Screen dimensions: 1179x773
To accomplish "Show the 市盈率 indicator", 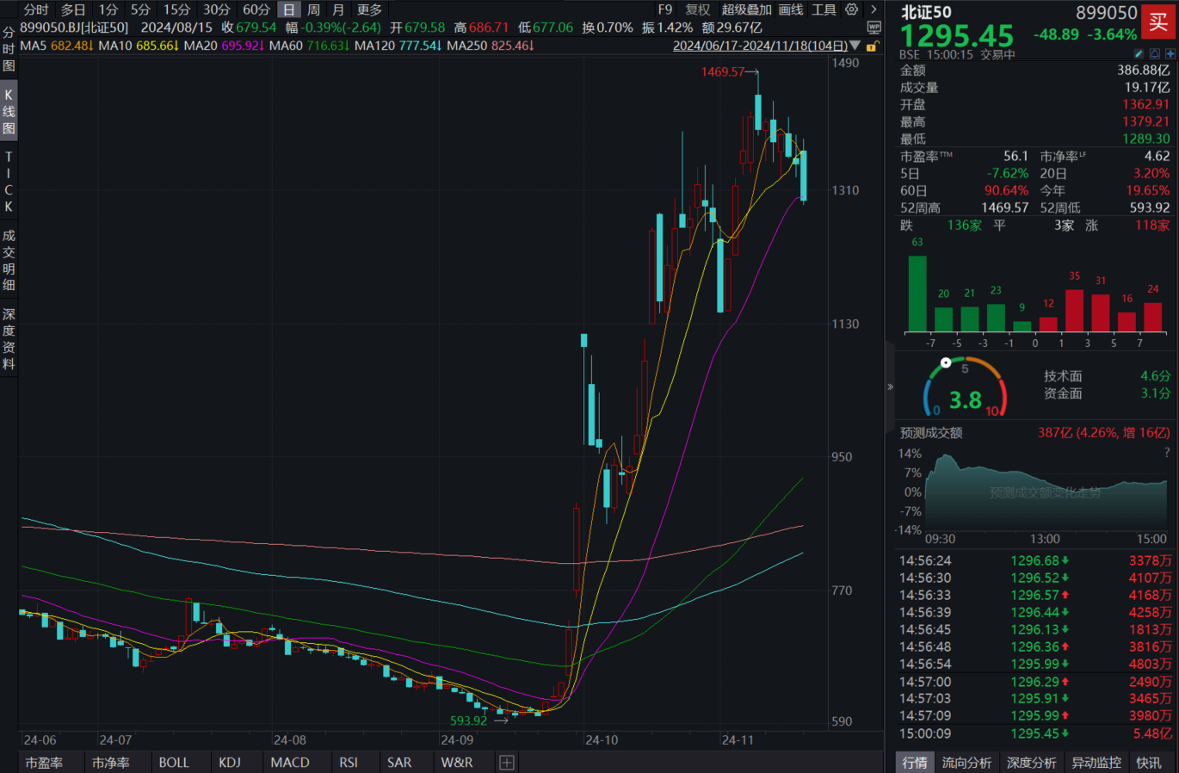I will (44, 763).
